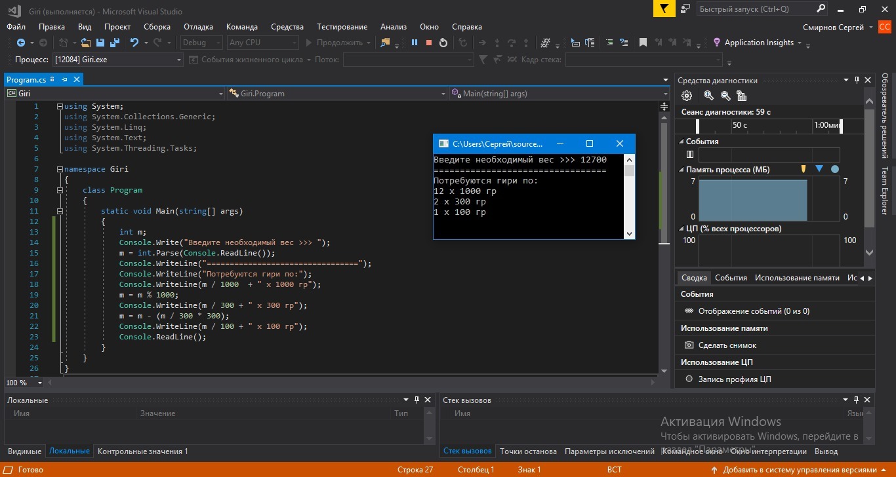The width and height of the screenshot is (896, 477).
Task: Click the Undo arrow icon
Action: click(x=134, y=43)
